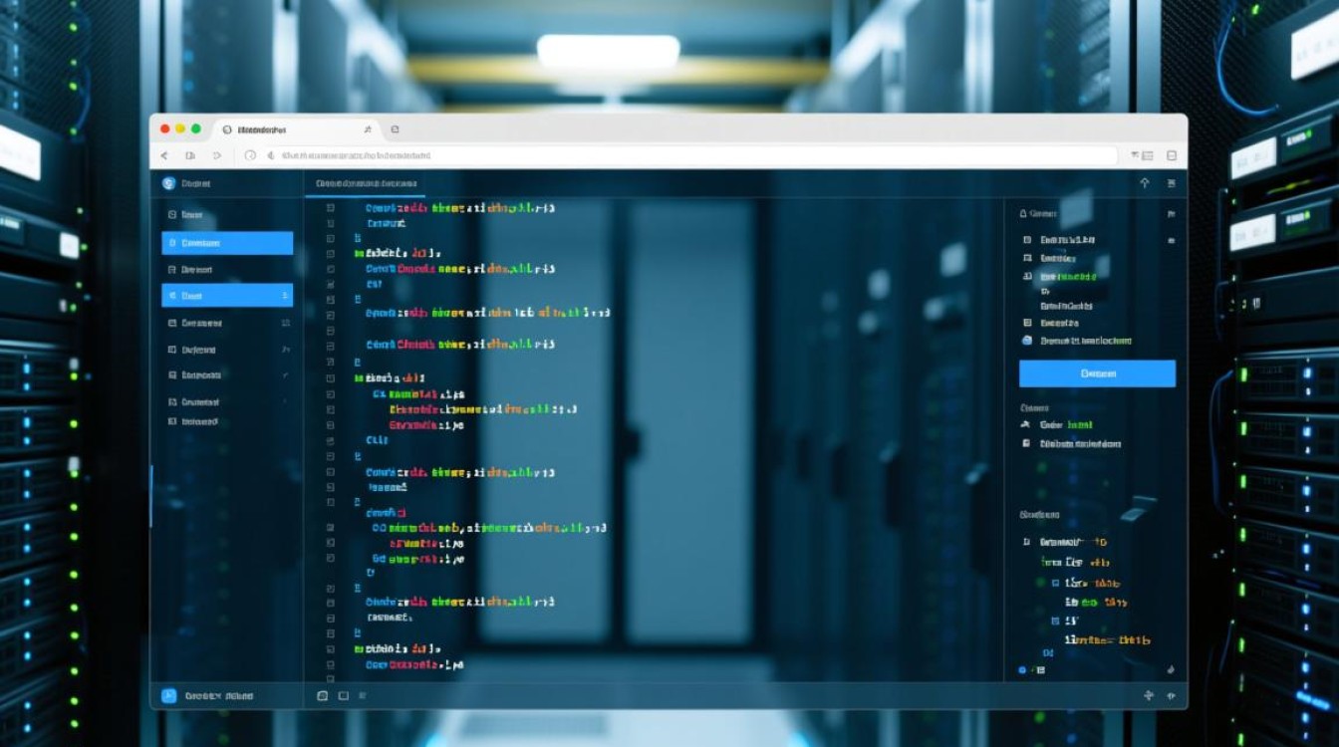Expand the first tree node in lower-right panel
Image resolution: width=1339 pixels, height=747 pixels.
point(1026,543)
